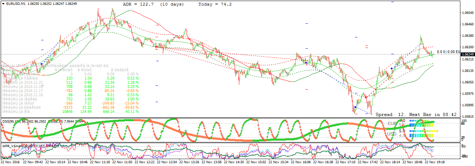Click the -80.24 value in the profit table
Viewport: 475px width, 166px height.
109,91
